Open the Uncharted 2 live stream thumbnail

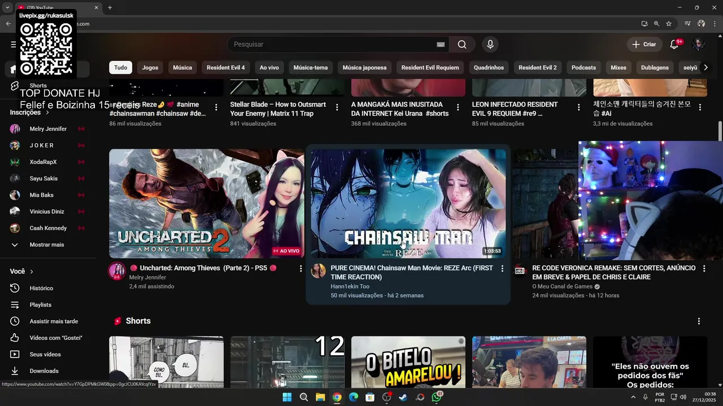coord(207,204)
